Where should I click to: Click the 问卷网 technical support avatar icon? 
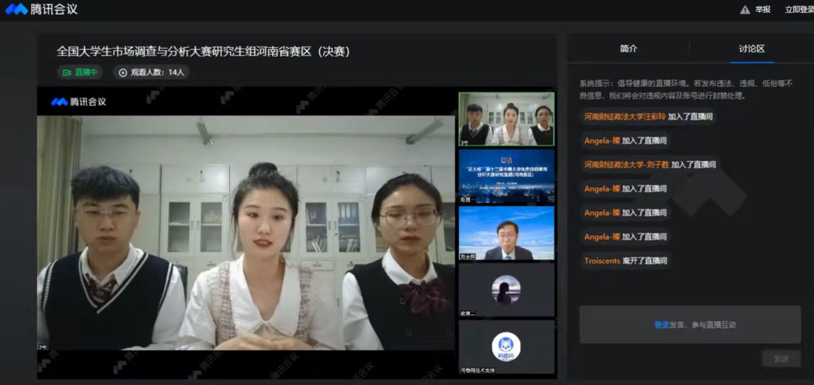[x=506, y=346]
